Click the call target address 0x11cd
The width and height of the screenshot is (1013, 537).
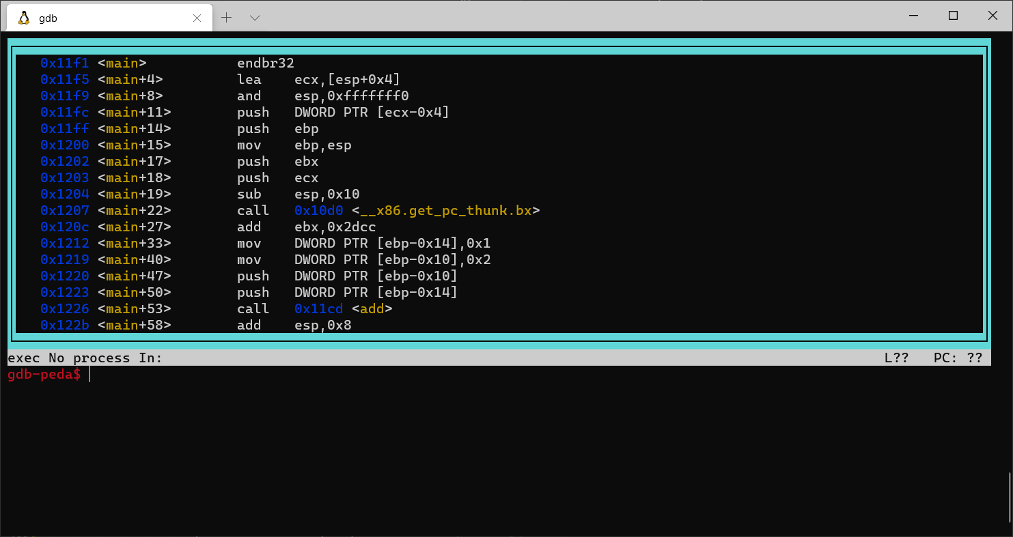[x=319, y=308]
